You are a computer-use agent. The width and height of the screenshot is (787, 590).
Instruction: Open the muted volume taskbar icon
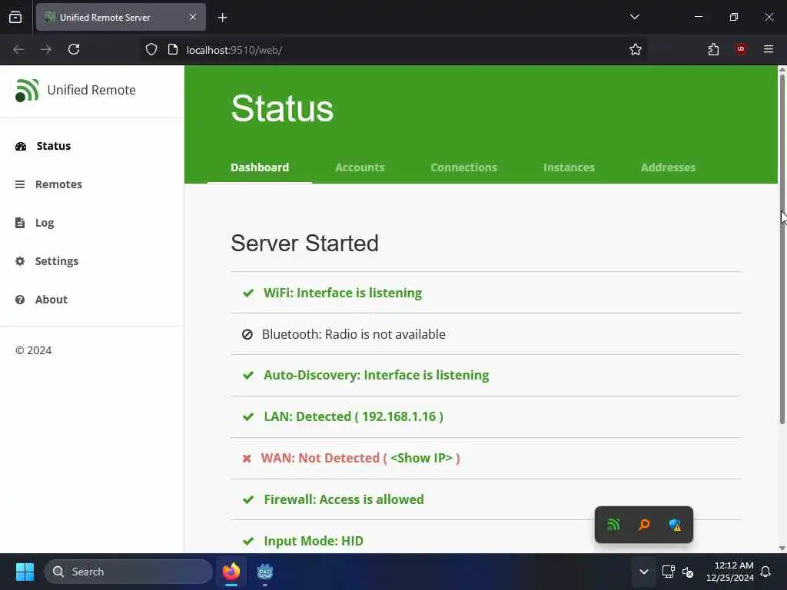(688, 572)
